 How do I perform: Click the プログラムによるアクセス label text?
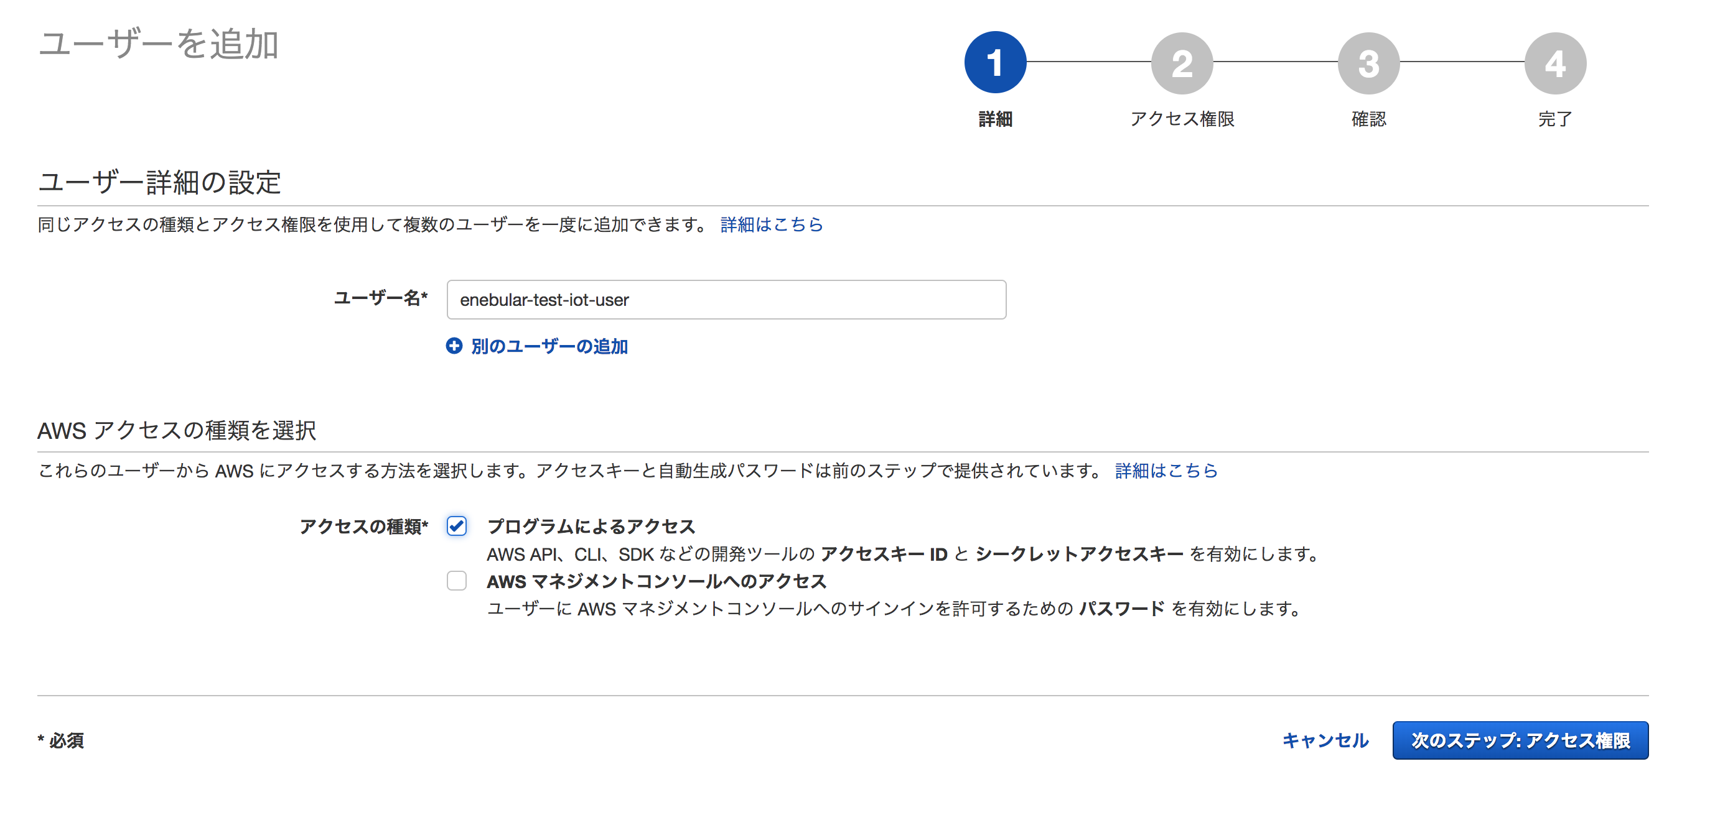[x=591, y=526]
